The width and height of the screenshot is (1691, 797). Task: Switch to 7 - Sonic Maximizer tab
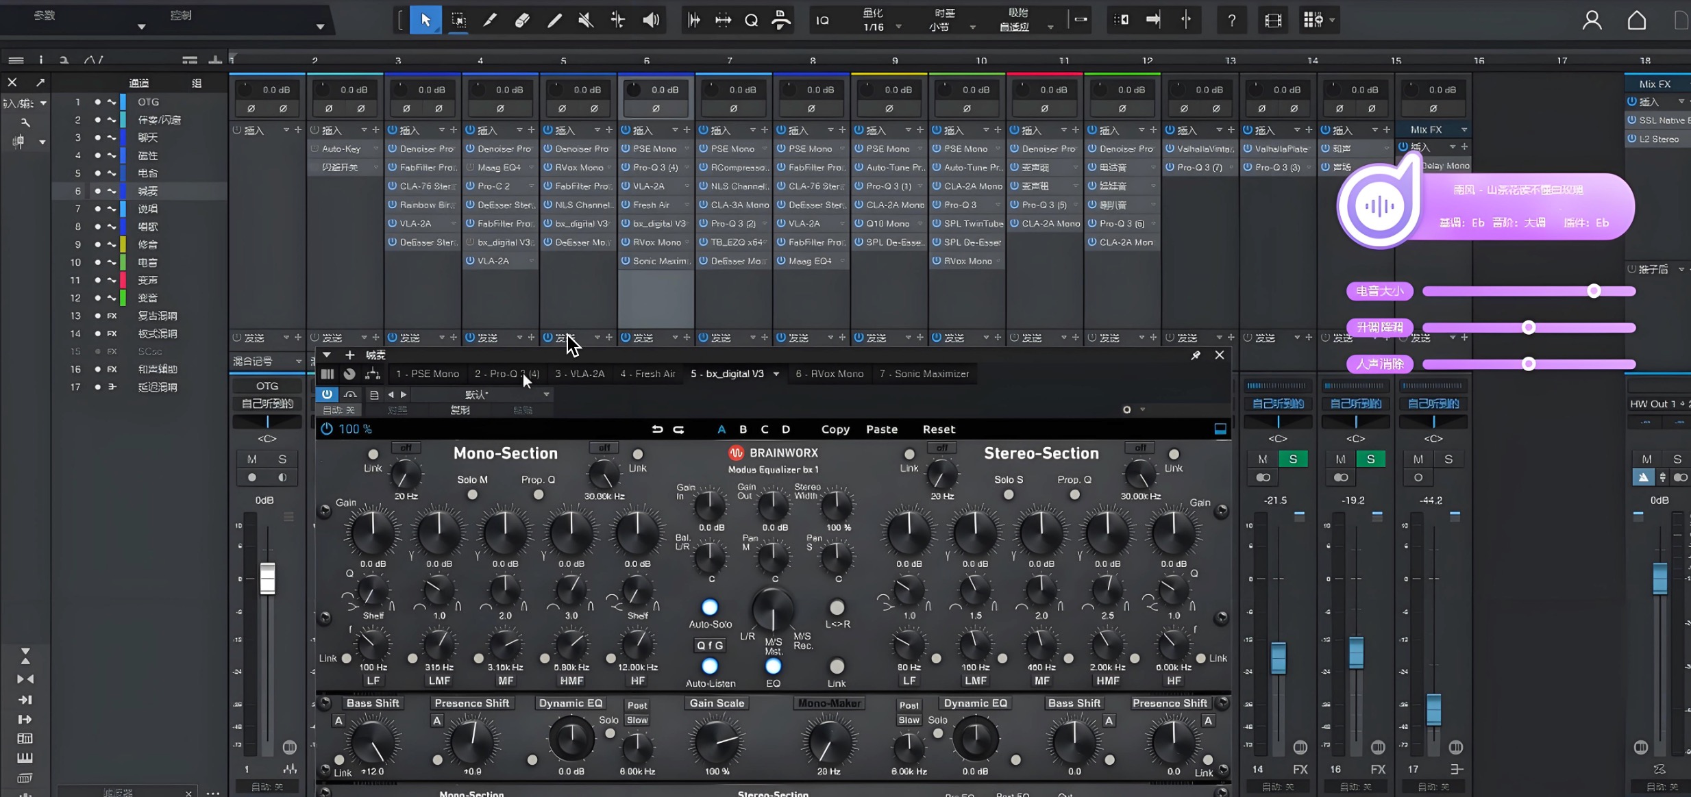tap(924, 374)
